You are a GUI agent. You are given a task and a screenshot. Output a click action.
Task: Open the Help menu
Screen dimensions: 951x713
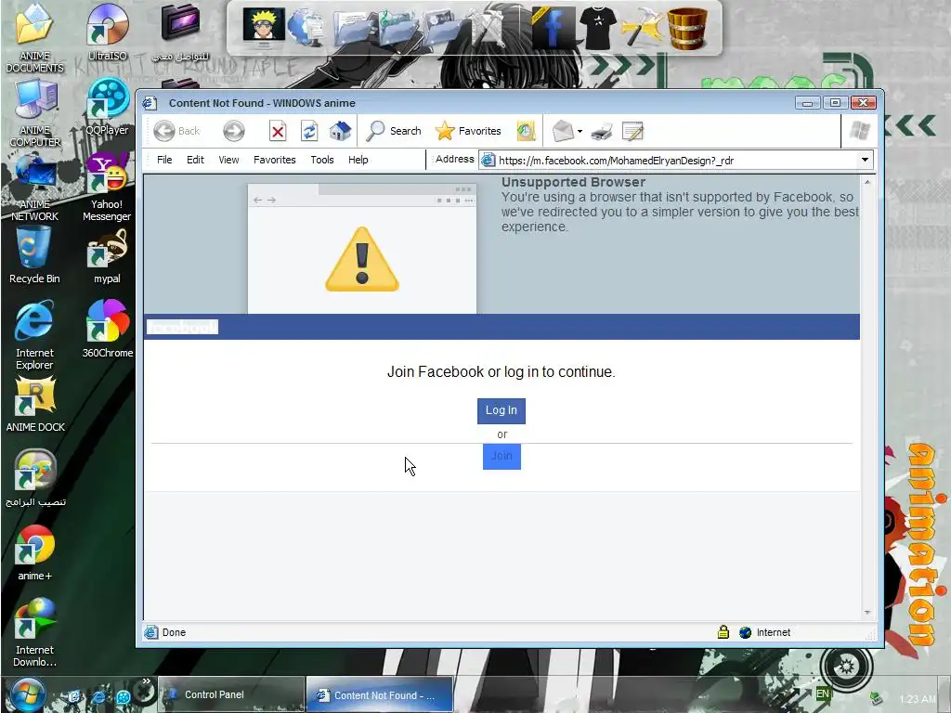358,160
